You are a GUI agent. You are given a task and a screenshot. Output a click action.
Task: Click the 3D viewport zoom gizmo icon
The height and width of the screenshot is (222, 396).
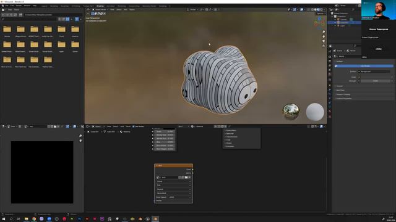pyautogui.click(x=324, y=32)
